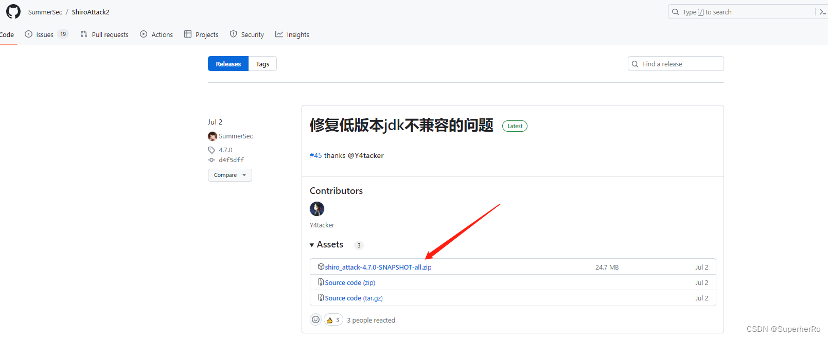Open commit d4f5dff link
This screenshot has width=828, height=338.
pos(231,160)
